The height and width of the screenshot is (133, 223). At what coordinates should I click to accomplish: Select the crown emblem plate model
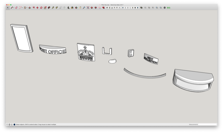pyautogui.click(x=86, y=52)
